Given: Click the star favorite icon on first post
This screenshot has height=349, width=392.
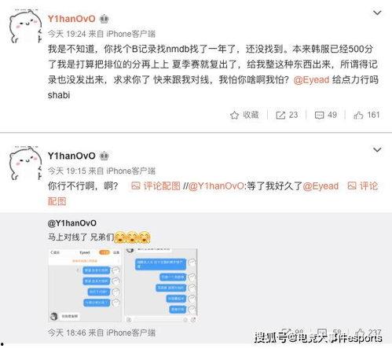Looking at the screenshot, I should [234, 115].
